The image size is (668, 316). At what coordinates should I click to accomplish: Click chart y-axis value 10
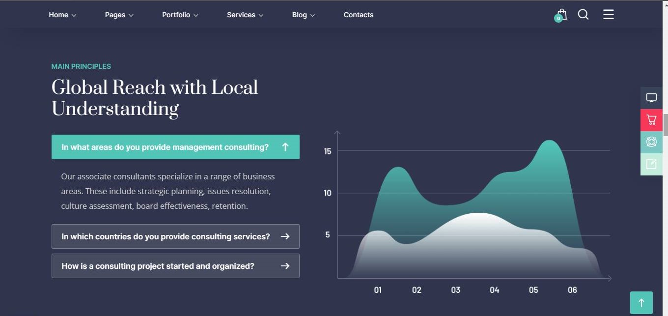[x=328, y=193]
